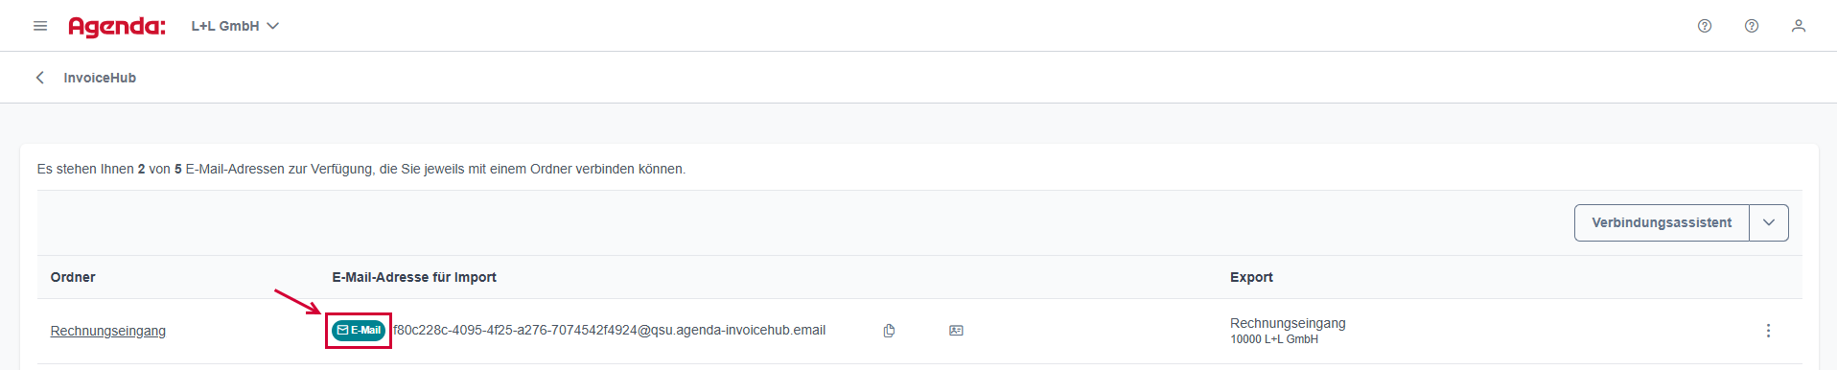Click the contact card icon in Rechnungseingang row
The image size is (1837, 370).
click(956, 331)
